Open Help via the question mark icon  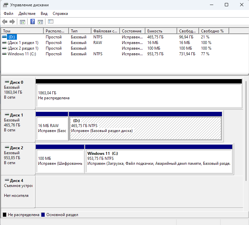[32, 22]
